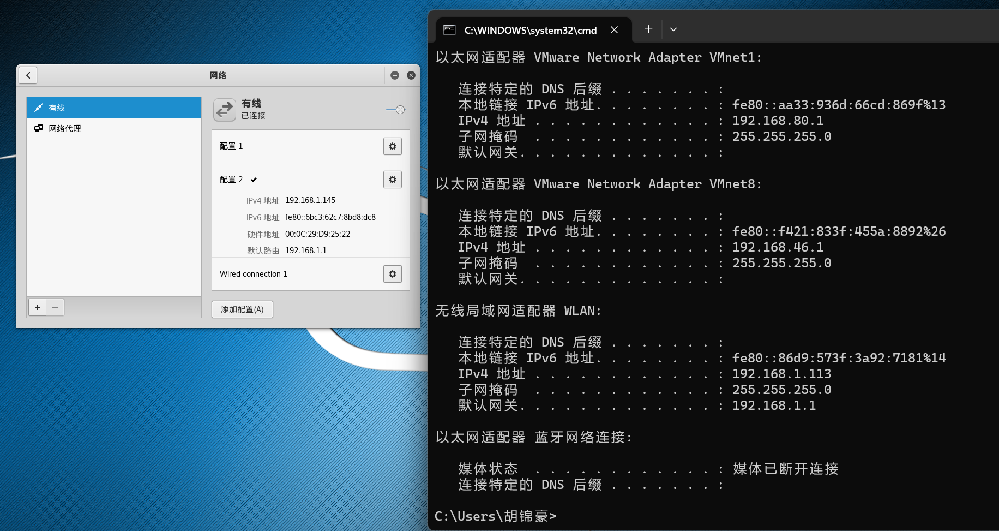This screenshot has width=999, height=531.
Task: Click the plus button to add connection
Action: (38, 307)
